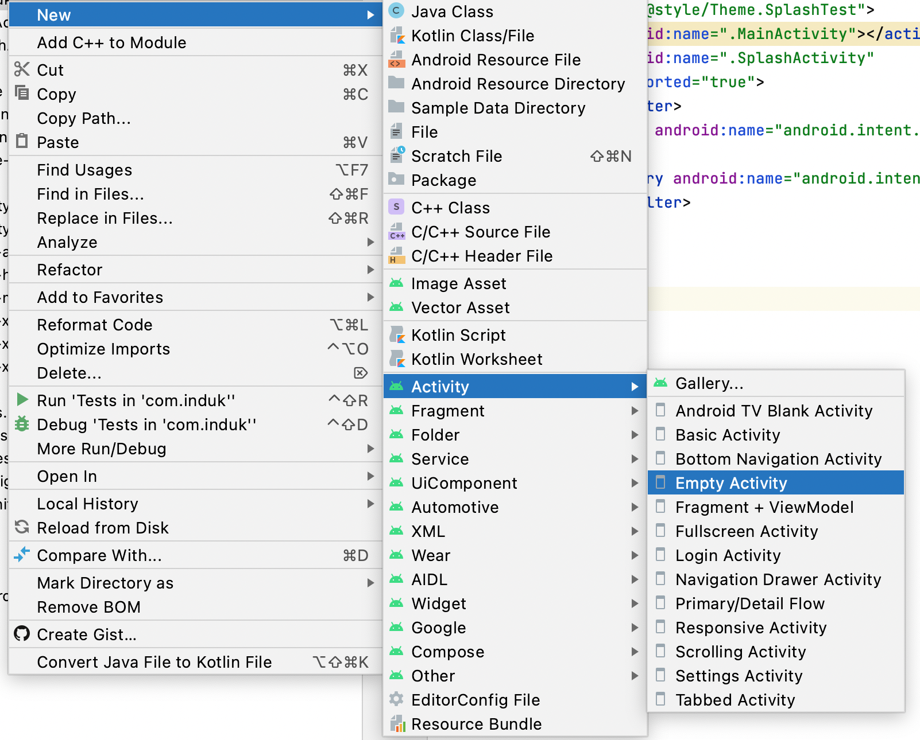Image resolution: width=920 pixels, height=740 pixels.
Task: Click the Java Class icon
Action: 396,11
